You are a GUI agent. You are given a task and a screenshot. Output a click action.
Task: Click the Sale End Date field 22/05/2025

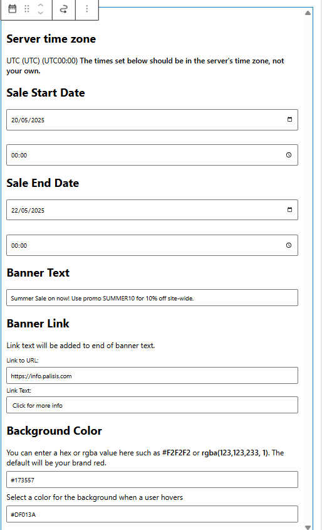click(x=152, y=210)
